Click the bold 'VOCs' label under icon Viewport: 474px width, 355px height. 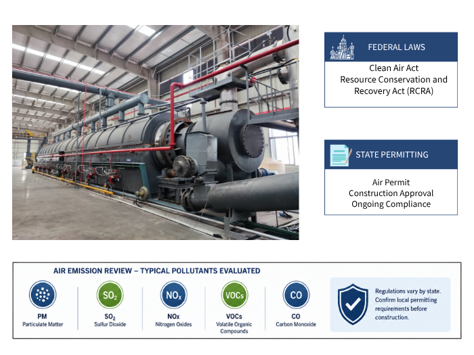point(234,316)
